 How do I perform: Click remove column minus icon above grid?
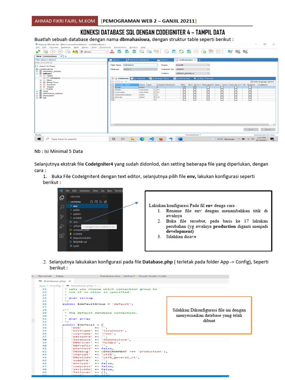tap(117, 82)
